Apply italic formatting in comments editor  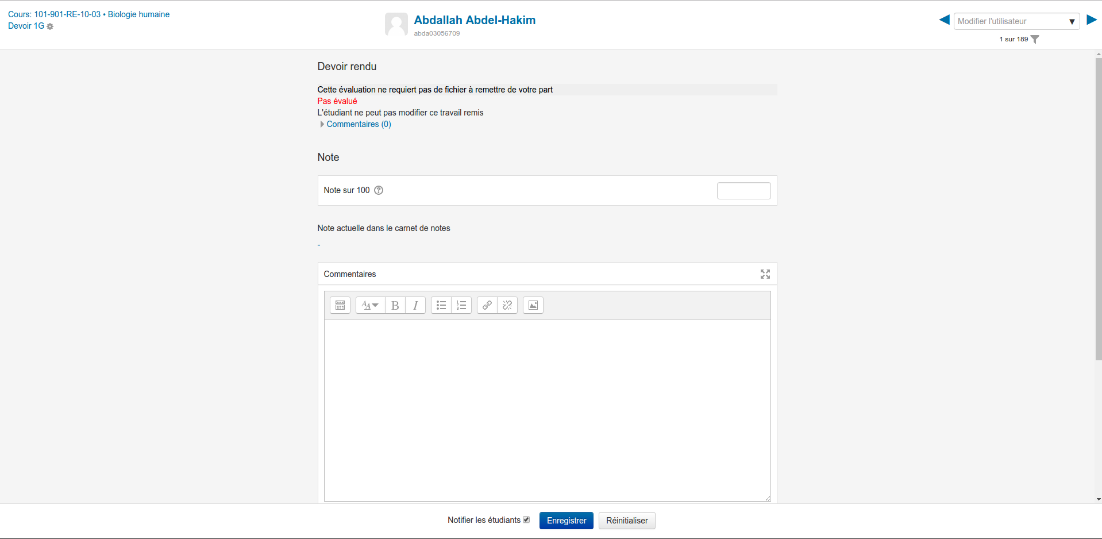point(415,305)
